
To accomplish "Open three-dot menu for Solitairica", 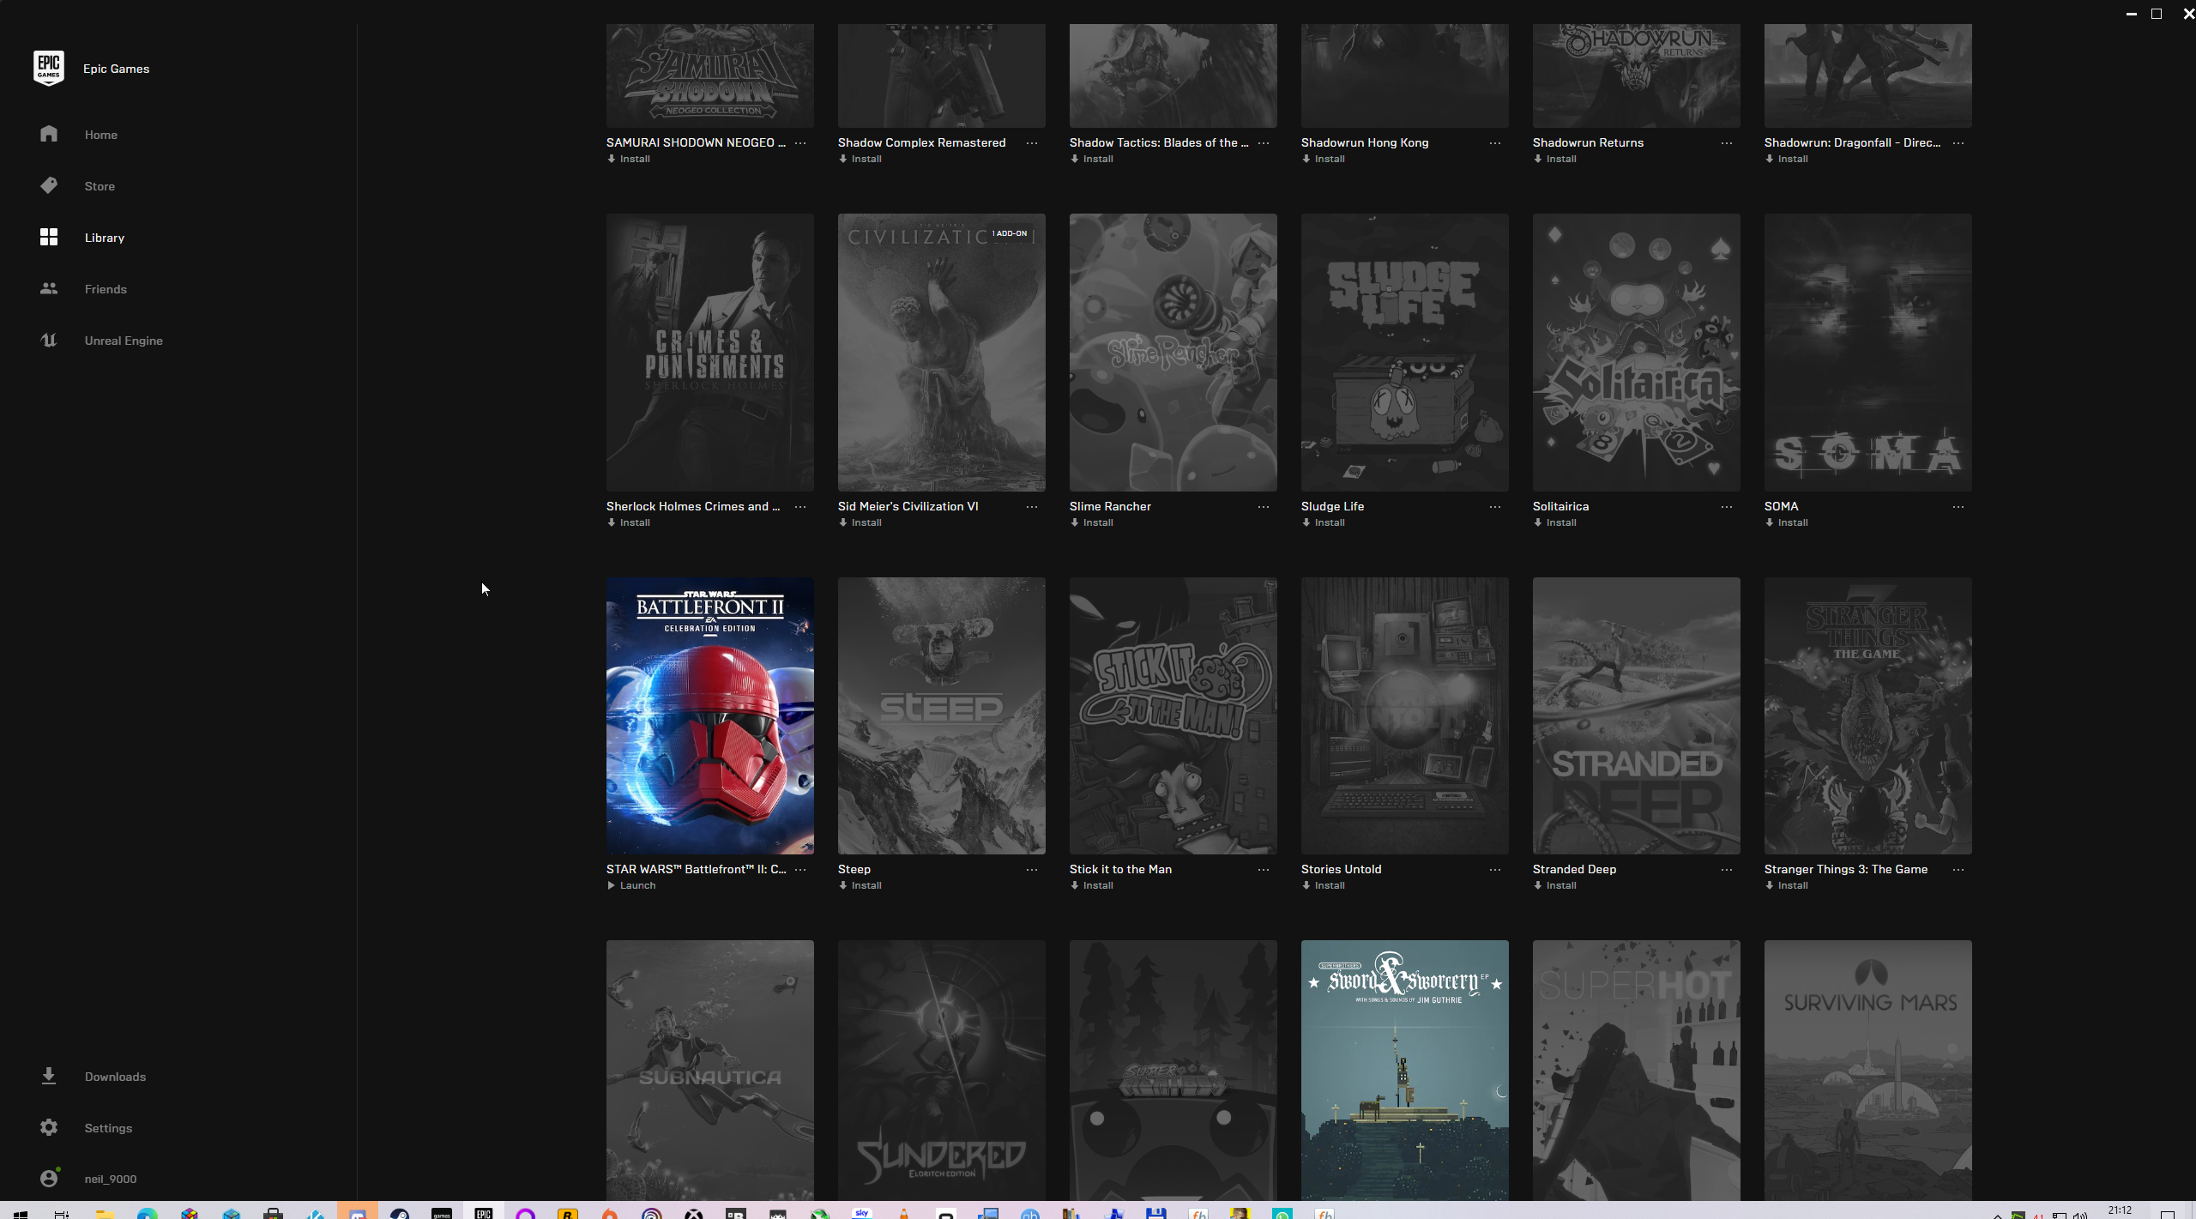I will click(x=1727, y=507).
